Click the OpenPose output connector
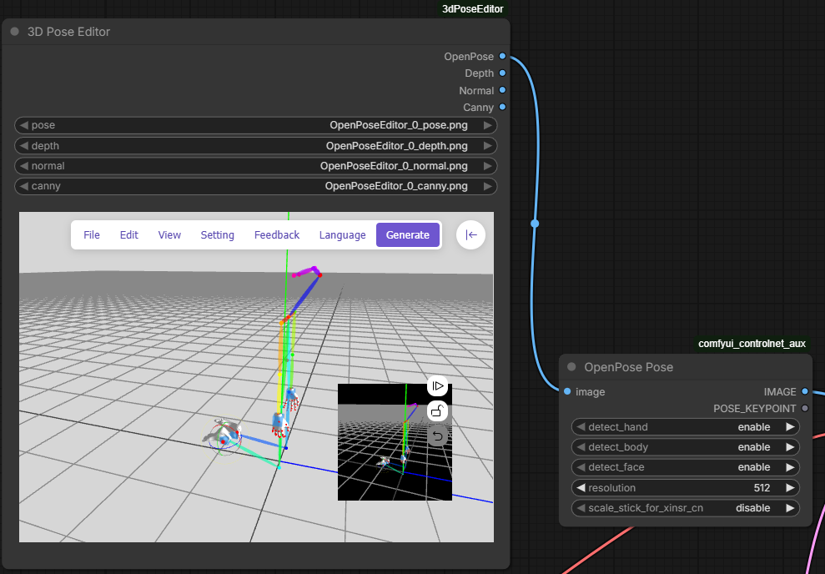 click(x=501, y=57)
